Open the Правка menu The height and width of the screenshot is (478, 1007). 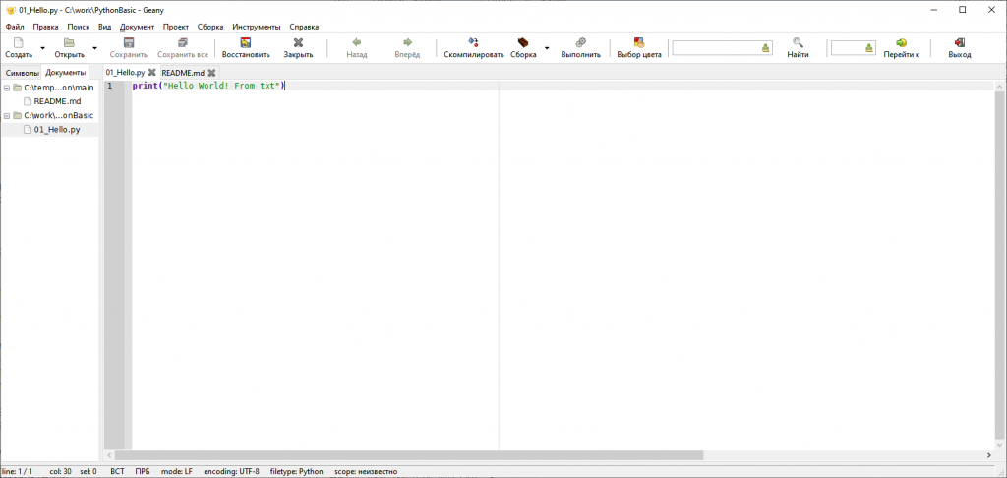point(45,27)
